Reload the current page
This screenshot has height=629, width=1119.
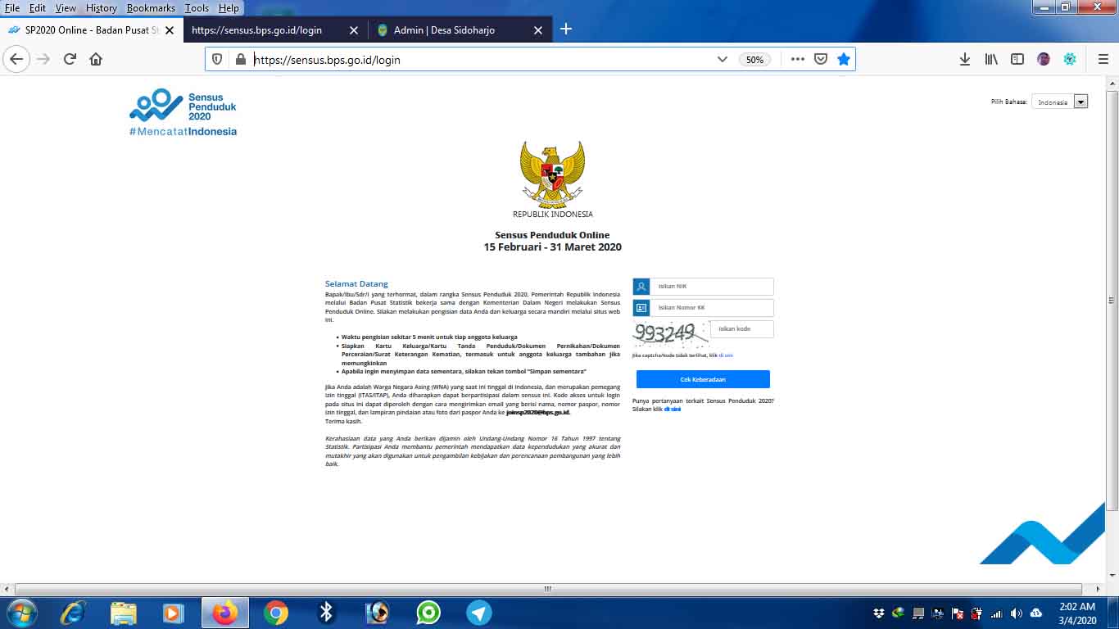pos(70,59)
